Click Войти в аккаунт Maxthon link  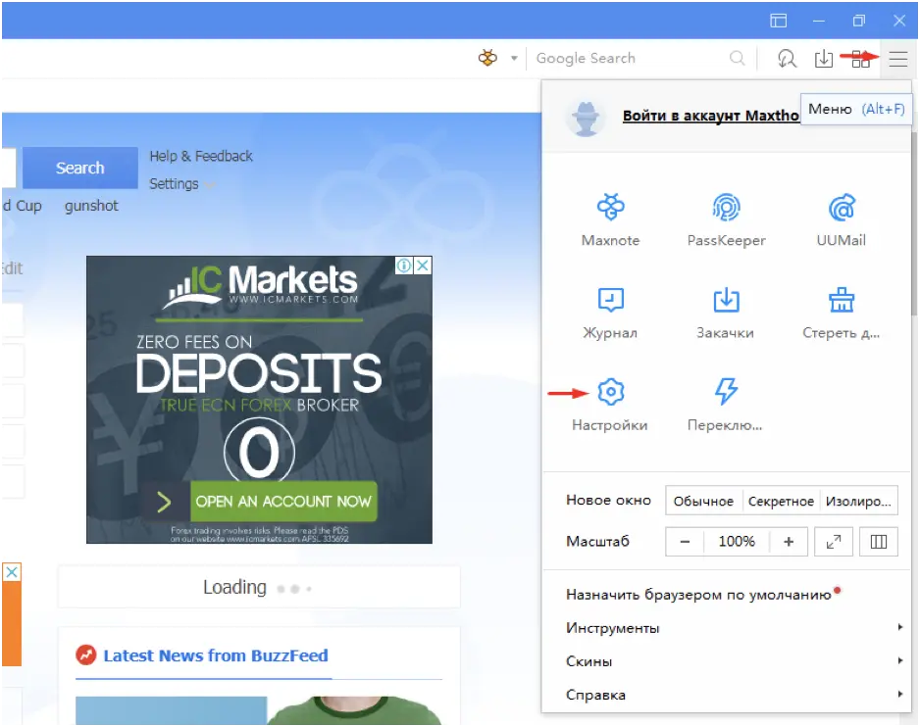pos(708,116)
